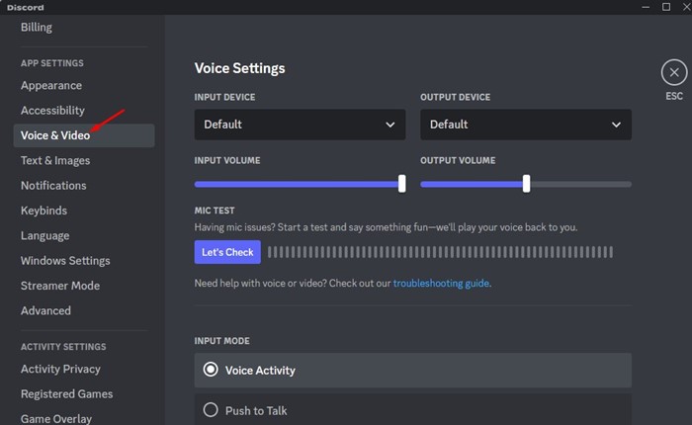This screenshot has height=425, width=692.
Task: Open the Output Device dropdown
Action: click(x=525, y=125)
